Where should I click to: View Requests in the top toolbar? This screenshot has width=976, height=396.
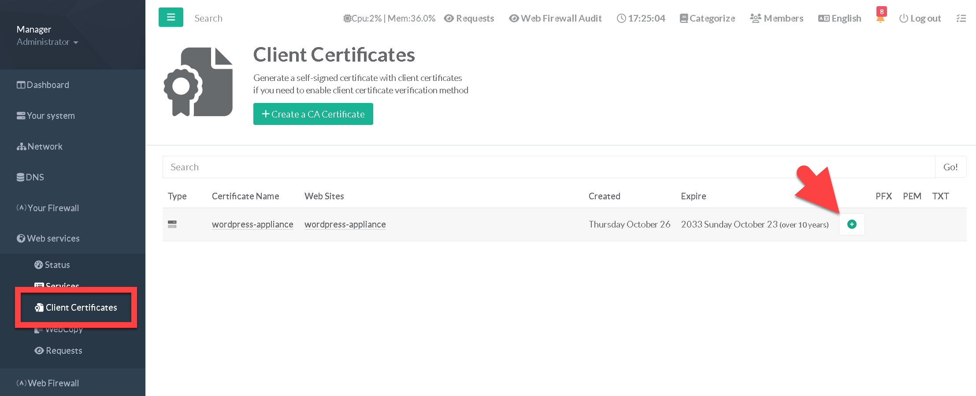[x=469, y=18]
